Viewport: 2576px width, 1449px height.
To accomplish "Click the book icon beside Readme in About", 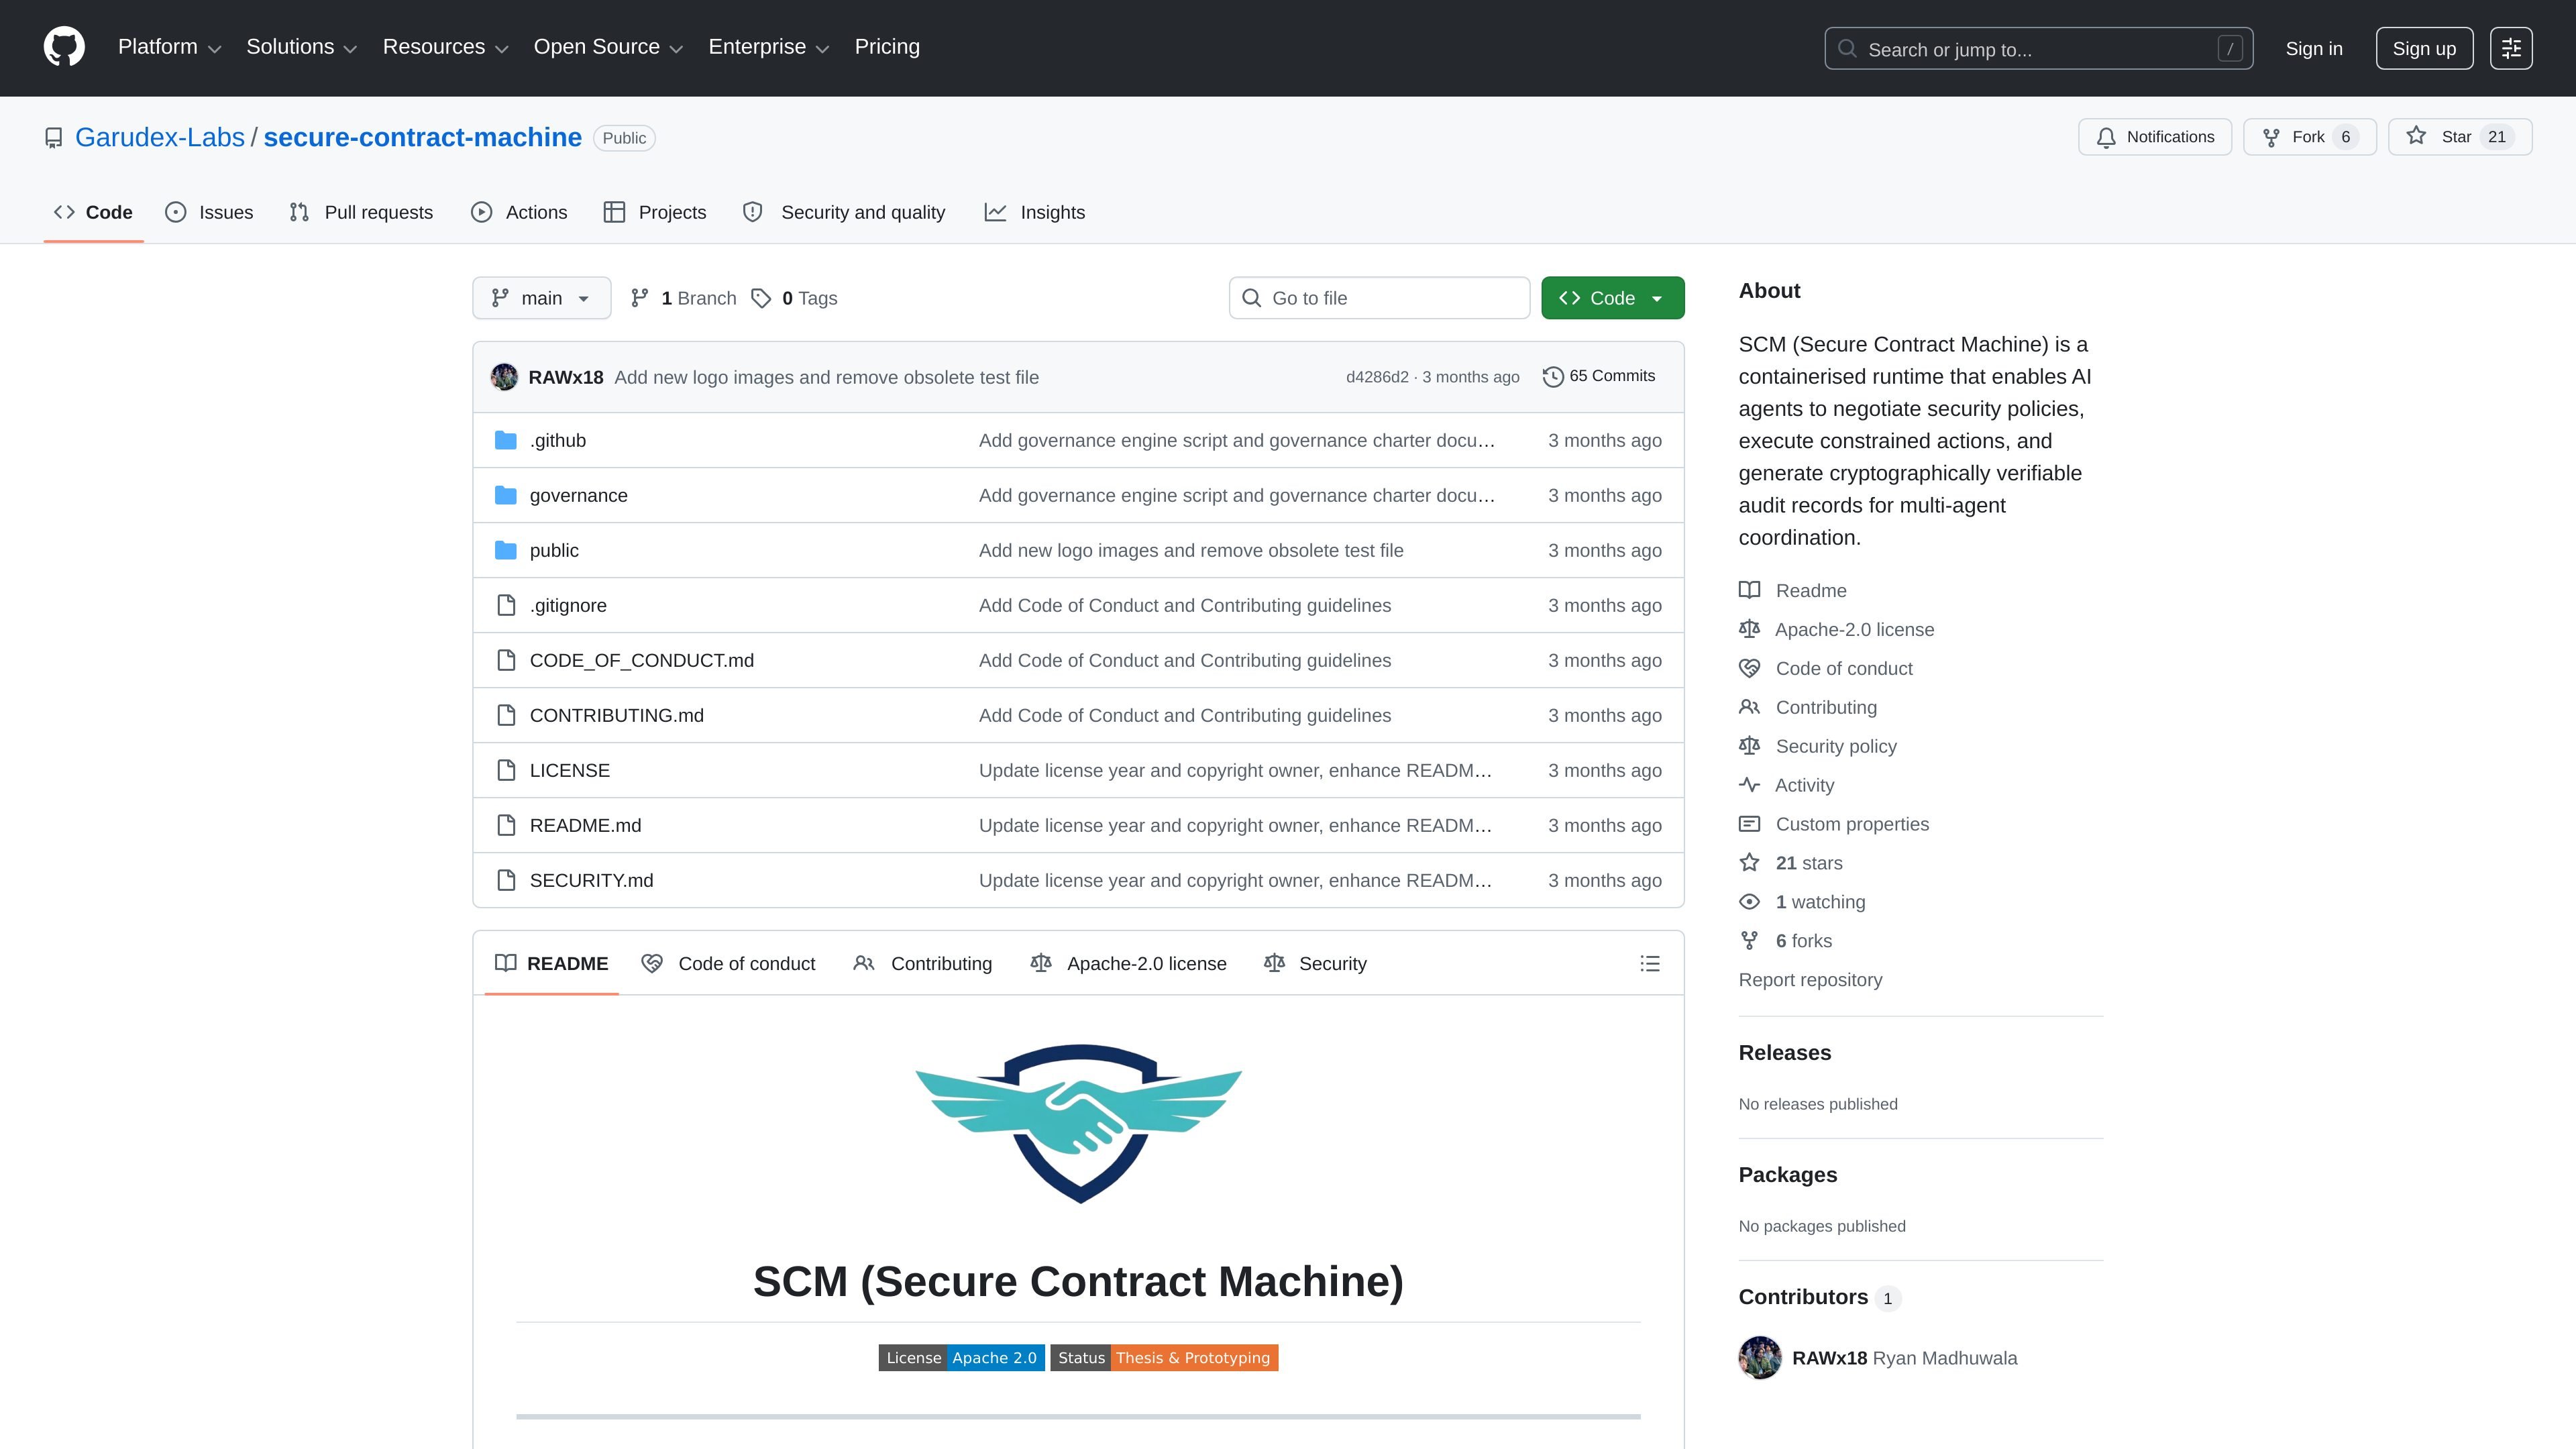I will tap(1749, 590).
